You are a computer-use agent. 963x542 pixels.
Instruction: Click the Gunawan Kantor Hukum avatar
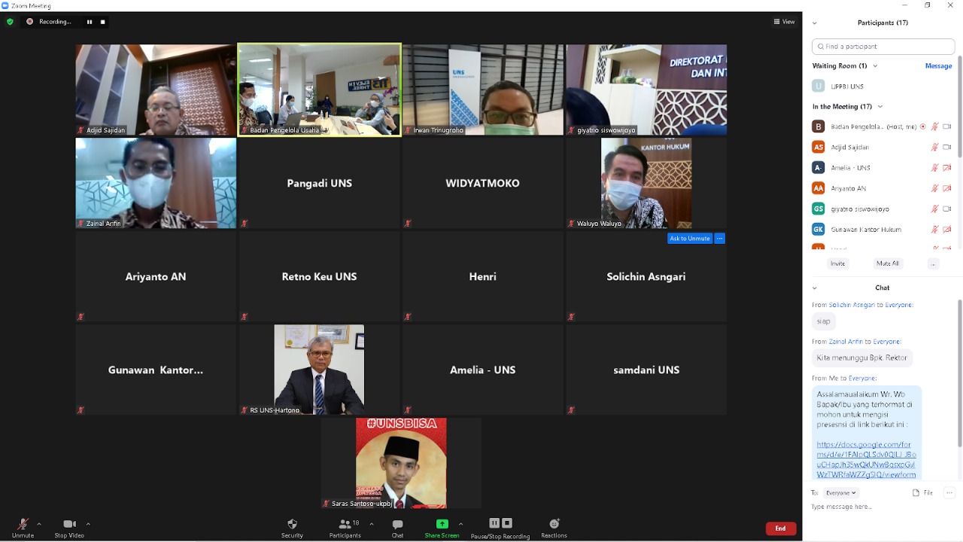click(x=819, y=229)
